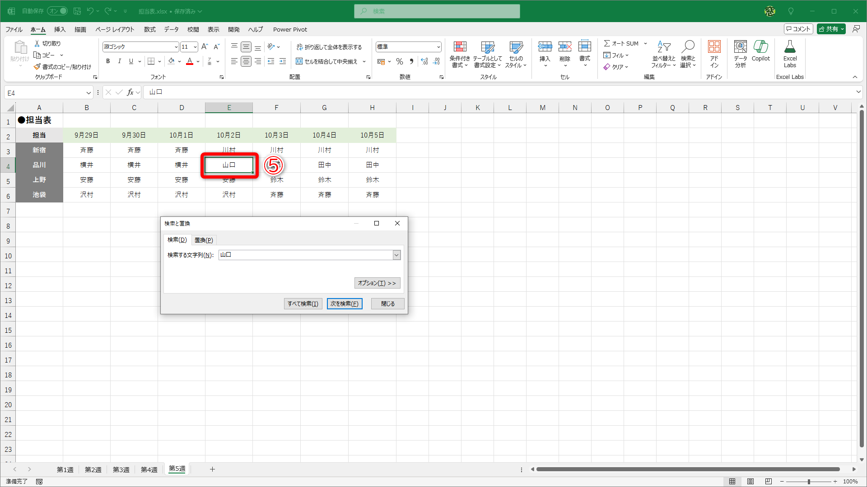Expand the search string history dropdown
This screenshot has height=487, width=867.
point(396,255)
